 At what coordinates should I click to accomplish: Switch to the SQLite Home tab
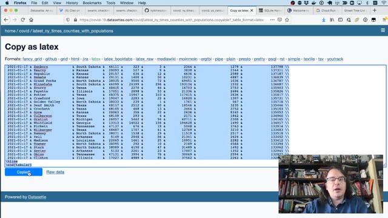[x=270, y=10]
